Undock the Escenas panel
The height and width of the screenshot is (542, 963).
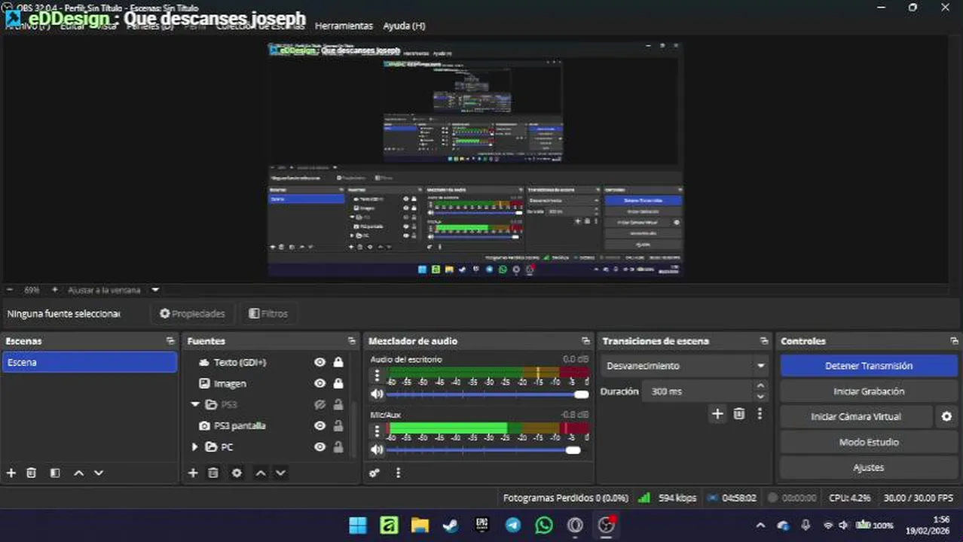pyautogui.click(x=170, y=341)
